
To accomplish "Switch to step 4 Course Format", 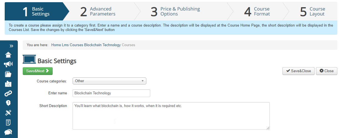I will (257, 12).
